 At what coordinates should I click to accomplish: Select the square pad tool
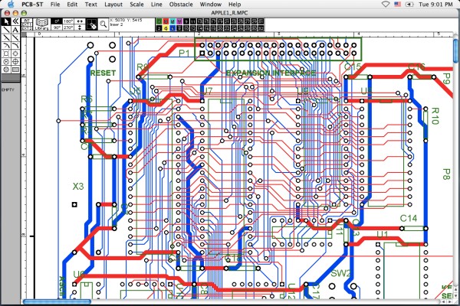point(6,54)
